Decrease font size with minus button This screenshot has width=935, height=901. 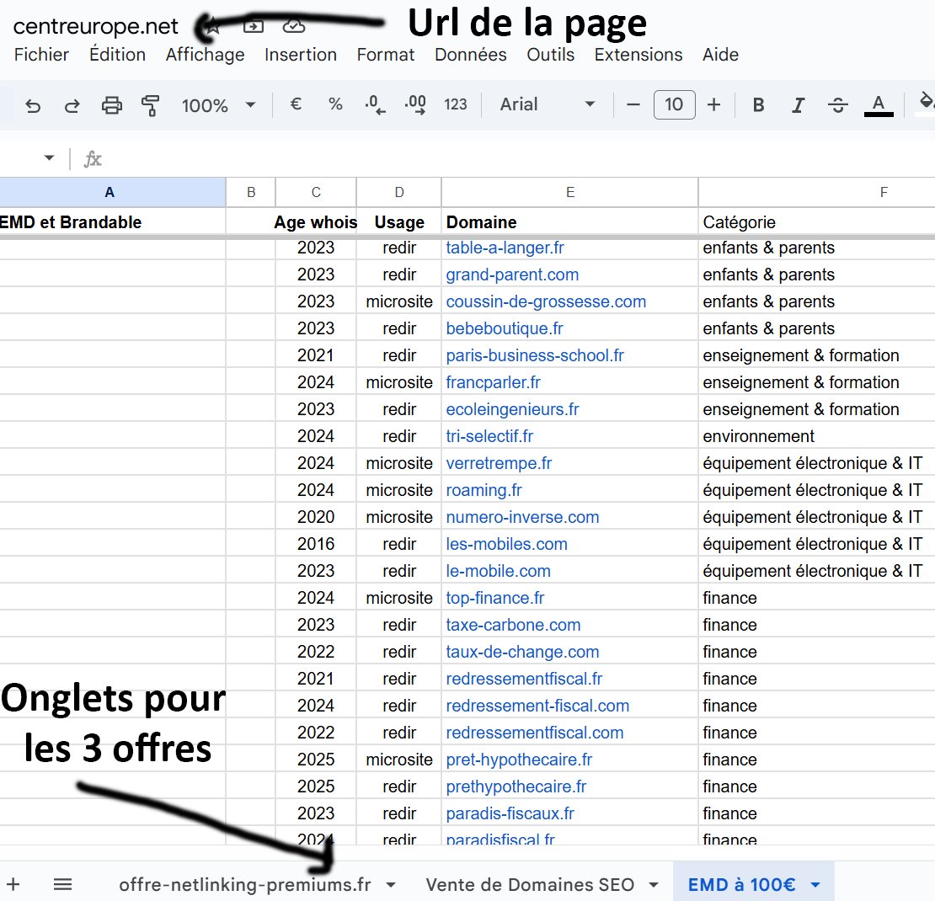pos(633,105)
